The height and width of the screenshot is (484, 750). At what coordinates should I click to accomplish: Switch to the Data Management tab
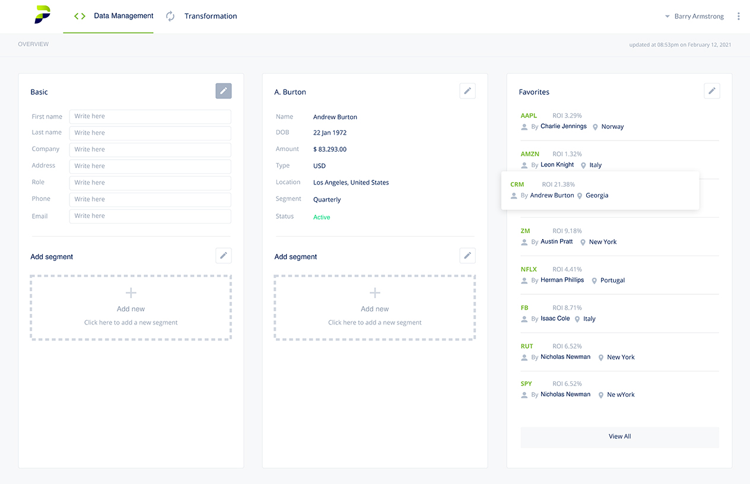click(x=123, y=16)
